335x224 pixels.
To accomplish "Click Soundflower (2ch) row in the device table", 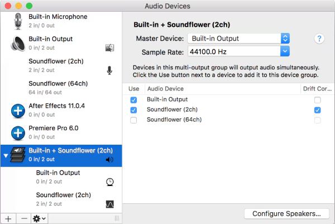I will tap(229, 110).
